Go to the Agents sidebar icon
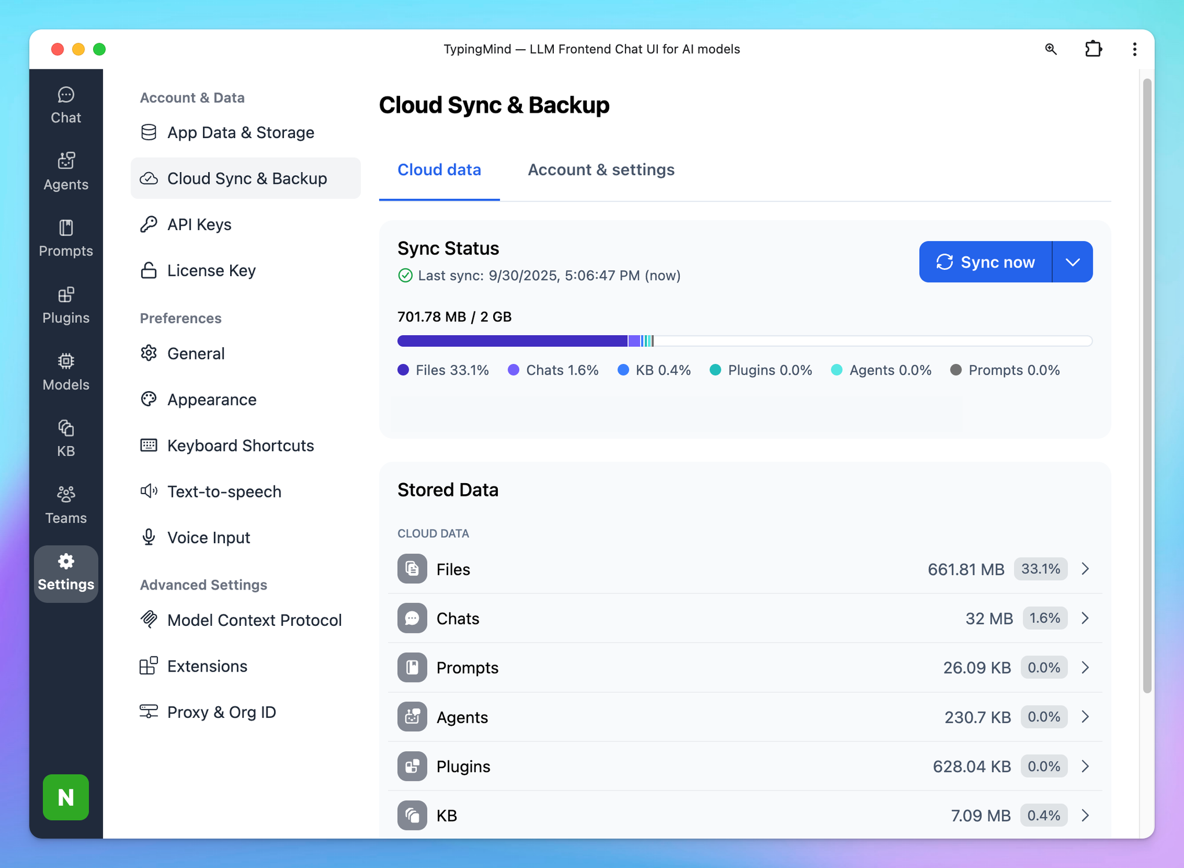The height and width of the screenshot is (868, 1184). 66,172
